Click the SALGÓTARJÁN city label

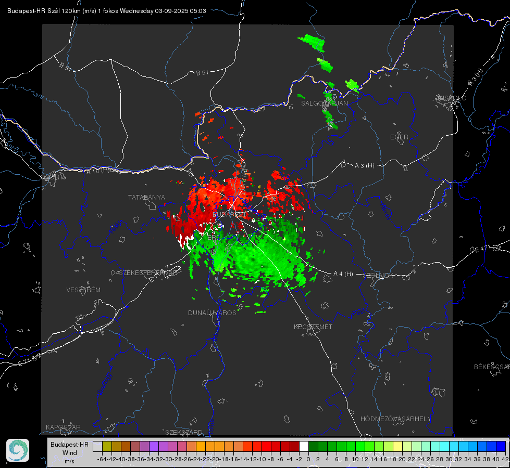324,103
